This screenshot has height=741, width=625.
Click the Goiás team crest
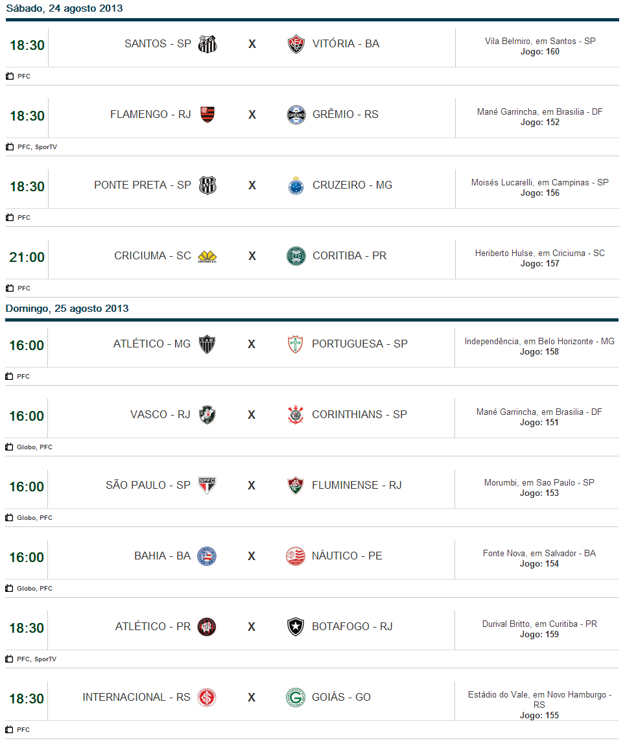pyautogui.click(x=295, y=698)
